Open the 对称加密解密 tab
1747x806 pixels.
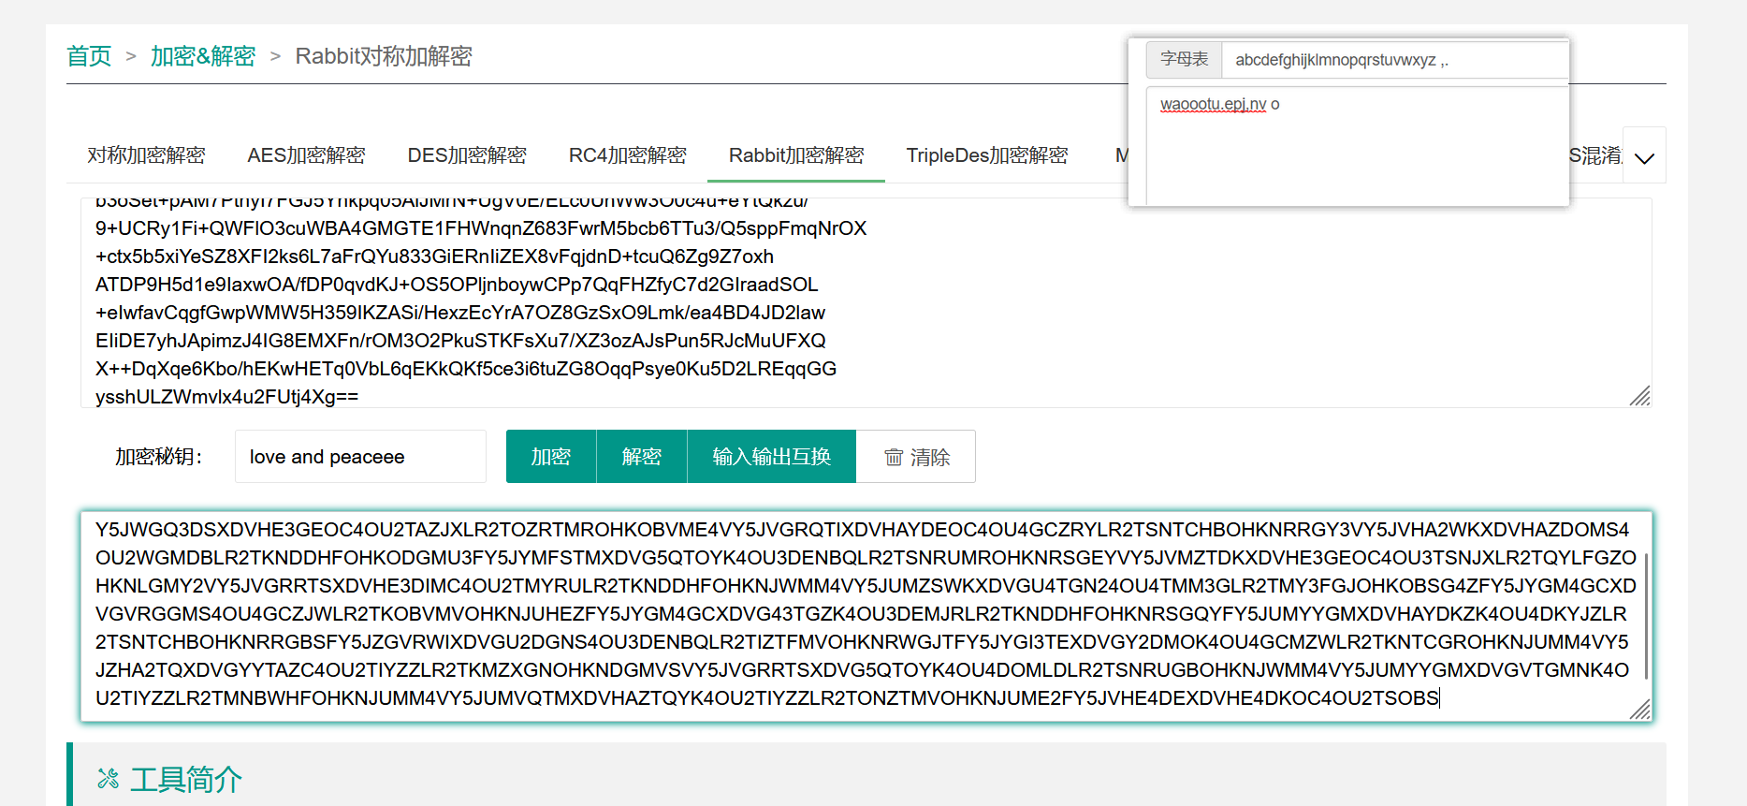(146, 155)
